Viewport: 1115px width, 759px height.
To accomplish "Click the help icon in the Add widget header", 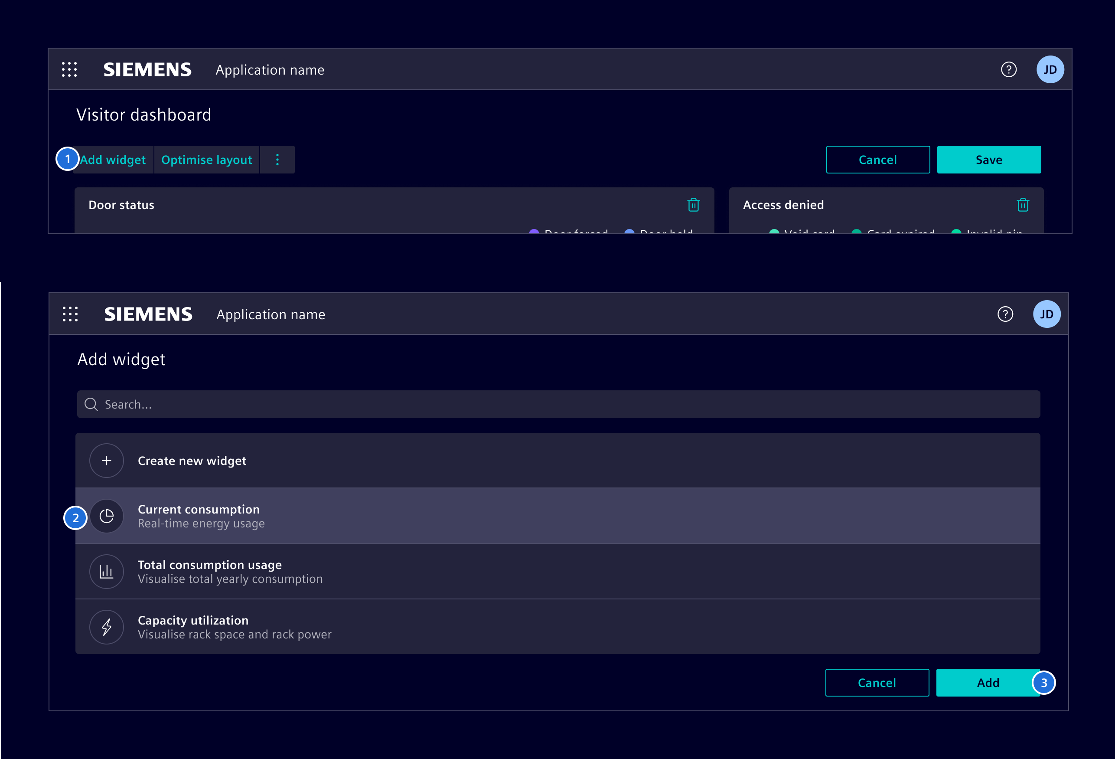I will click(x=1005, y=314).
